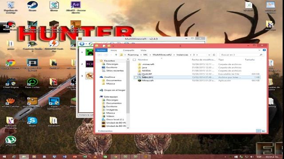Open the Inicio ribbon tab
Image resolution: width=284 pixels, height=159 pixels.
tap(114, 50)
